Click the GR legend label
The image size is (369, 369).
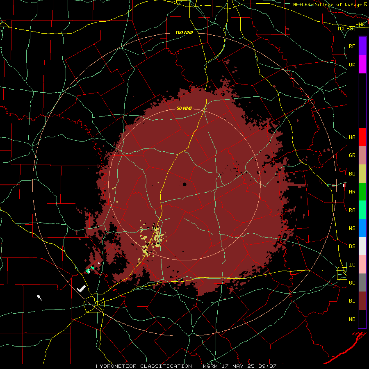[x=352, y=155]
